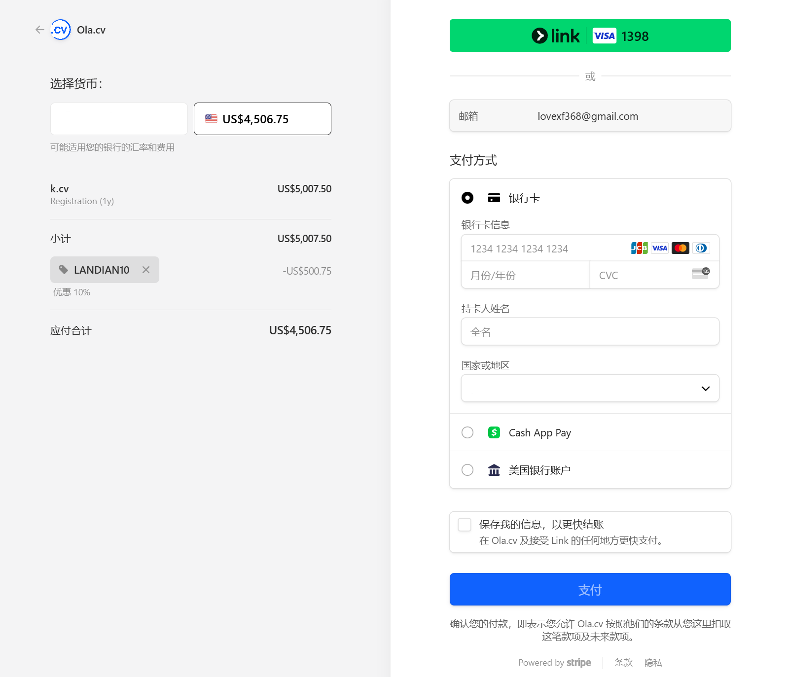Select the blank currency option box
Image resolution: width=789 pixels, height=677 pixels.
point(119,119)
